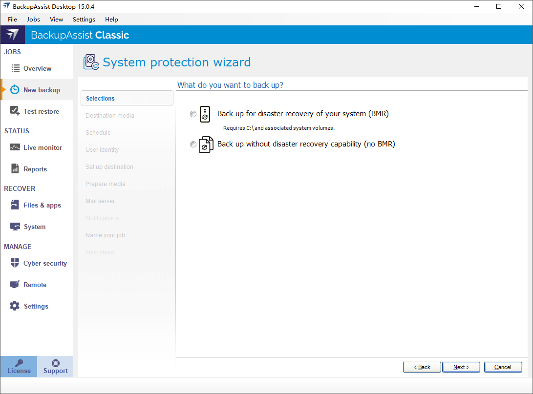
Task: Click the System recover monitor icon
Action: click(x=15, y=227)
